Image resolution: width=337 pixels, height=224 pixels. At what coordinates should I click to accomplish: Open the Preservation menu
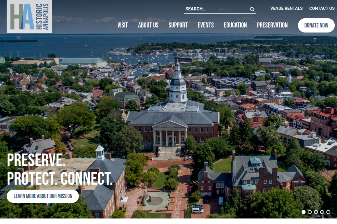272,25
